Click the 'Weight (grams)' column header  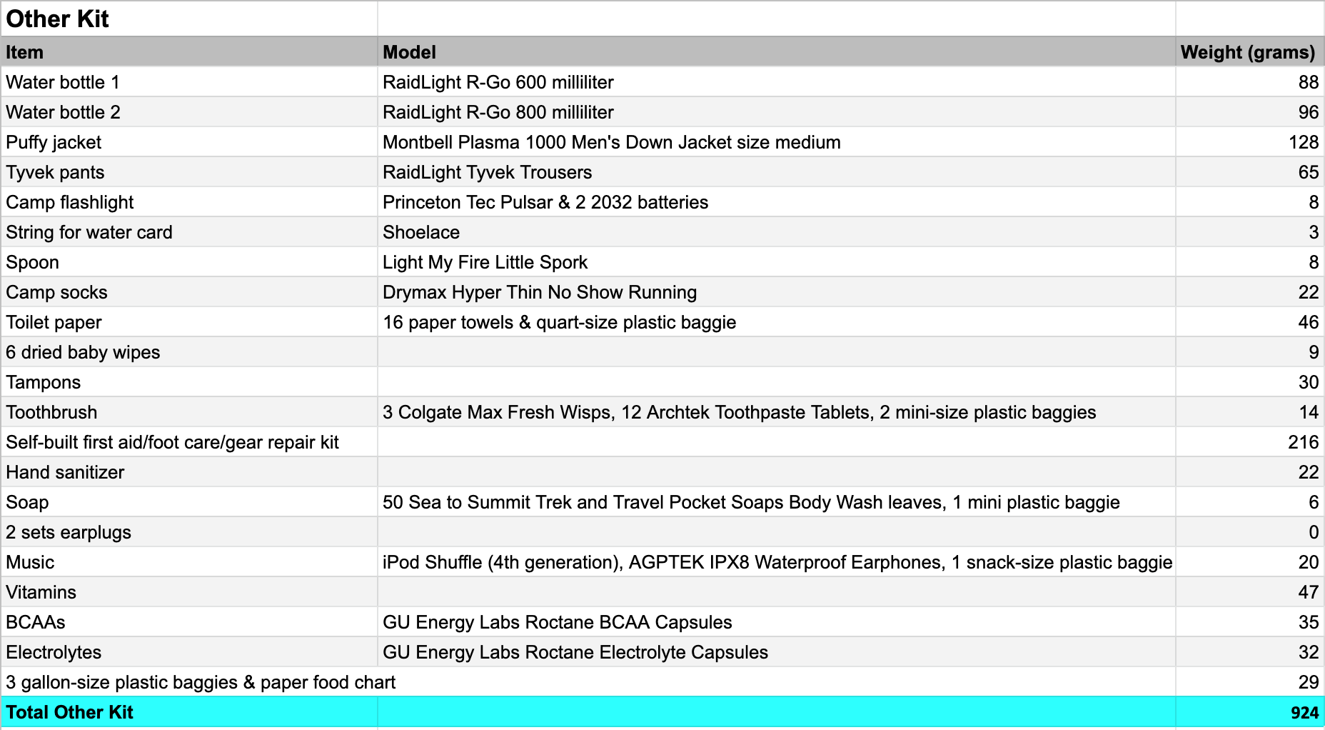1249,52
